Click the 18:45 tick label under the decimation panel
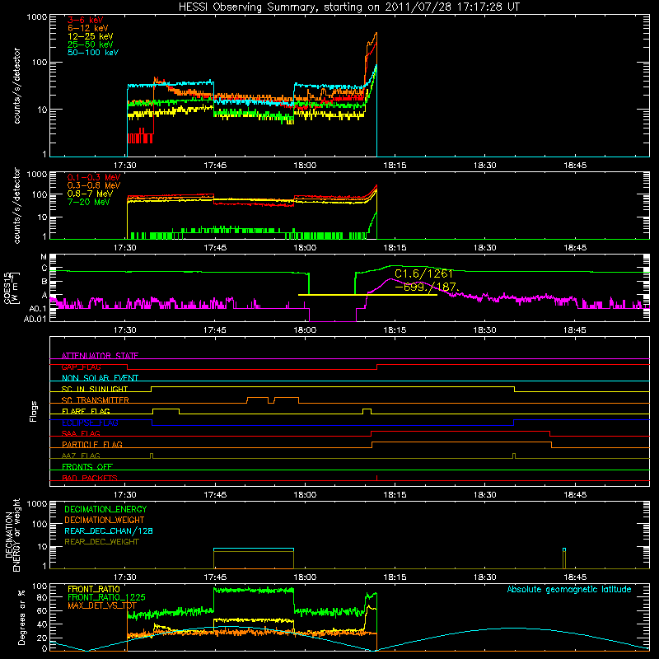Screen dimensions: 659x659 click(575, 577)
